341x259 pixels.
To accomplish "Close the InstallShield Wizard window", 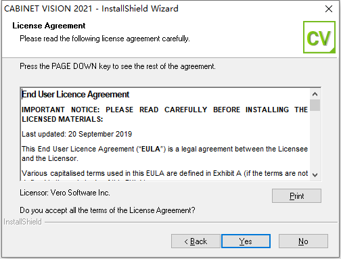I will pos(329,9).
